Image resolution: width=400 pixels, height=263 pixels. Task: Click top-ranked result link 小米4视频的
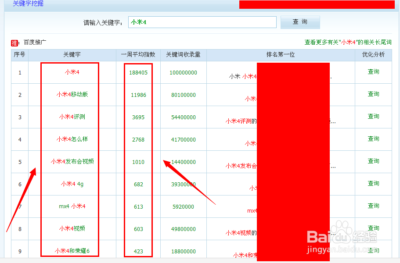pyautogui.click(x=241, y=233)
